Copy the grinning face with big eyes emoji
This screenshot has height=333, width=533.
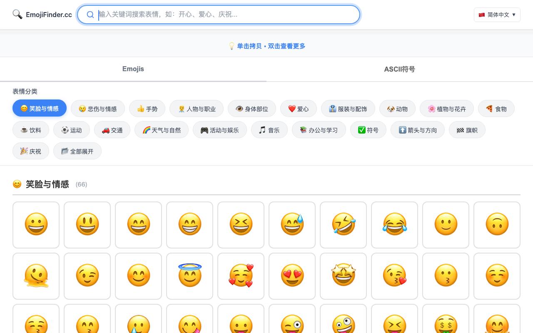coord(87,225)
